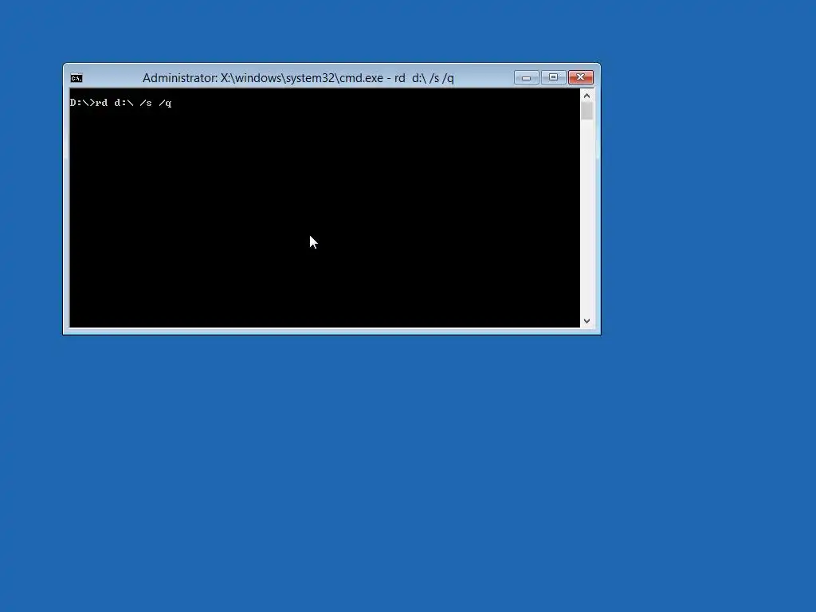Click the vertical scrollbar thumb in the console

click(x=587, y=111)
